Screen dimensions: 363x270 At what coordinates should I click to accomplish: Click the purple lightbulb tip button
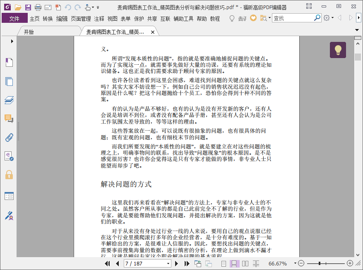tap(338, 50)
